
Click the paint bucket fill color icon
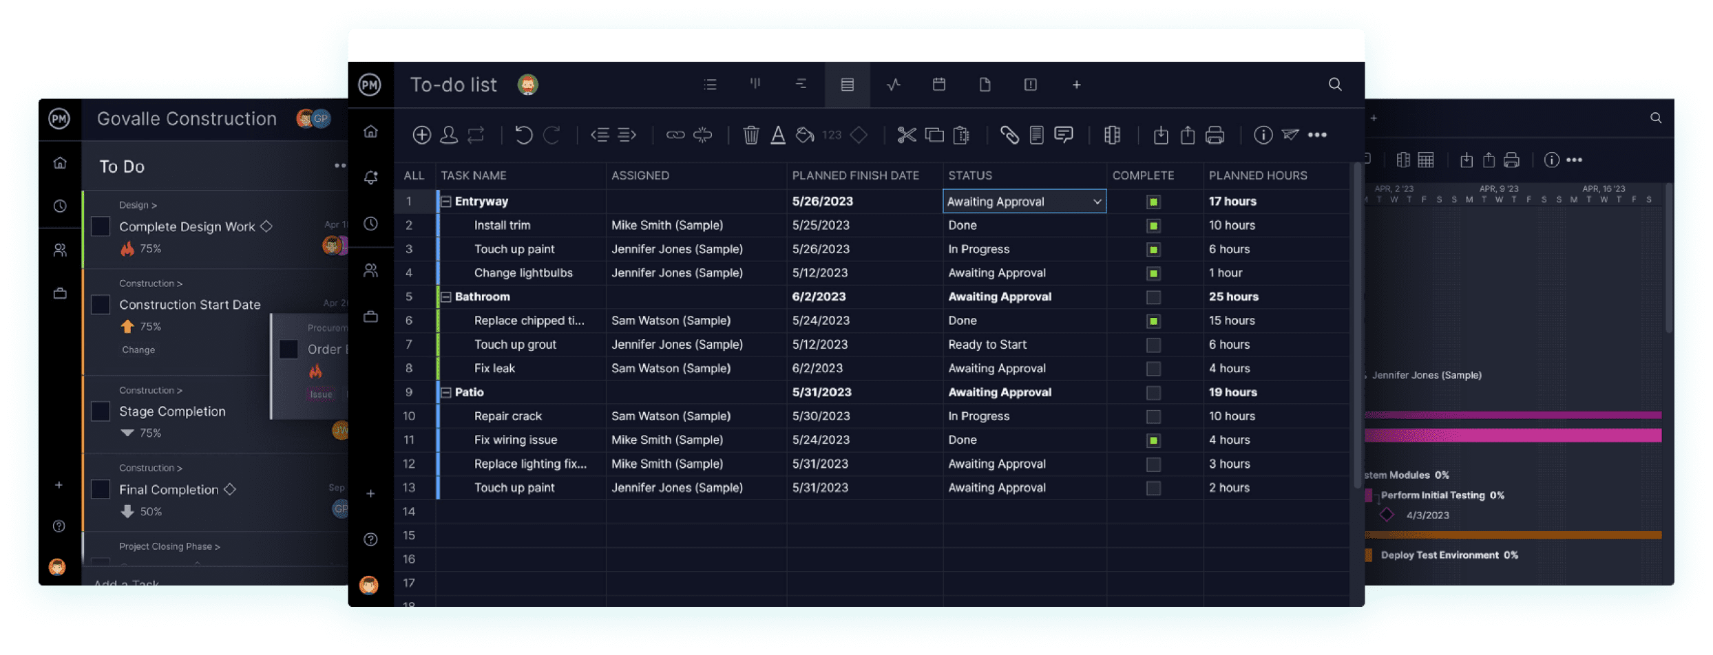(804, 135)
